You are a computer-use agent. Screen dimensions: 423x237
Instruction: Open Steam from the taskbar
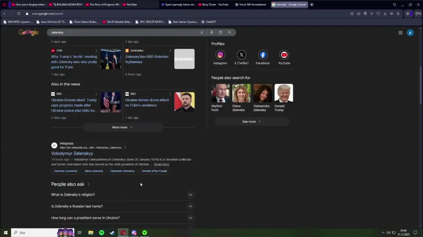(x=112, y=233)
